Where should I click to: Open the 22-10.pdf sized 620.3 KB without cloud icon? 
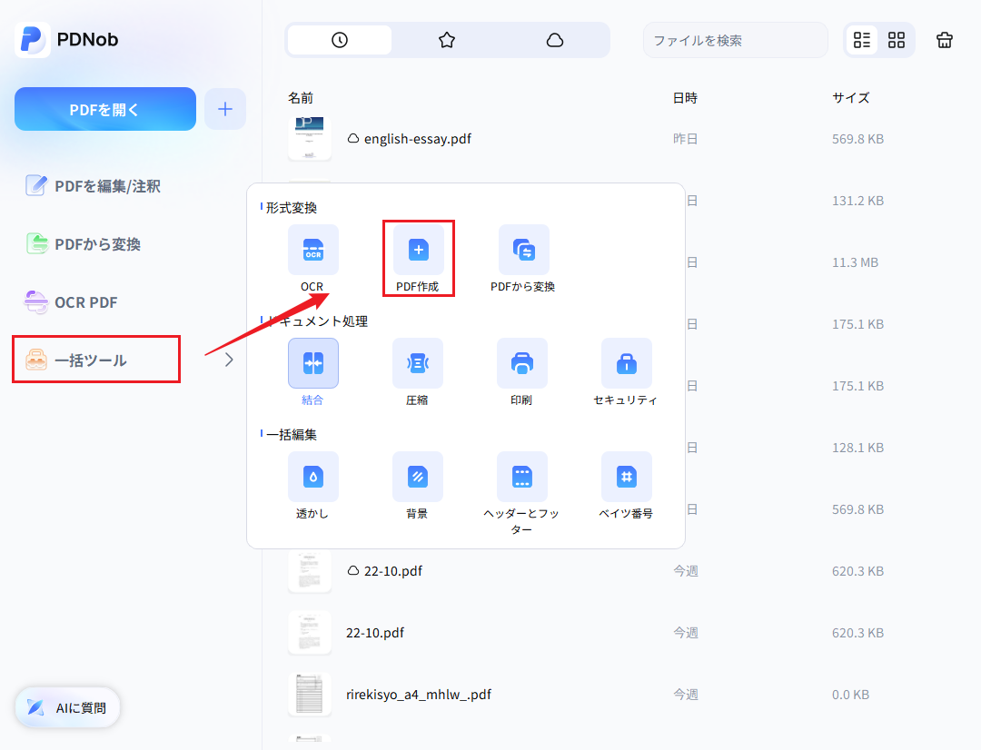(x=375, y=633)
